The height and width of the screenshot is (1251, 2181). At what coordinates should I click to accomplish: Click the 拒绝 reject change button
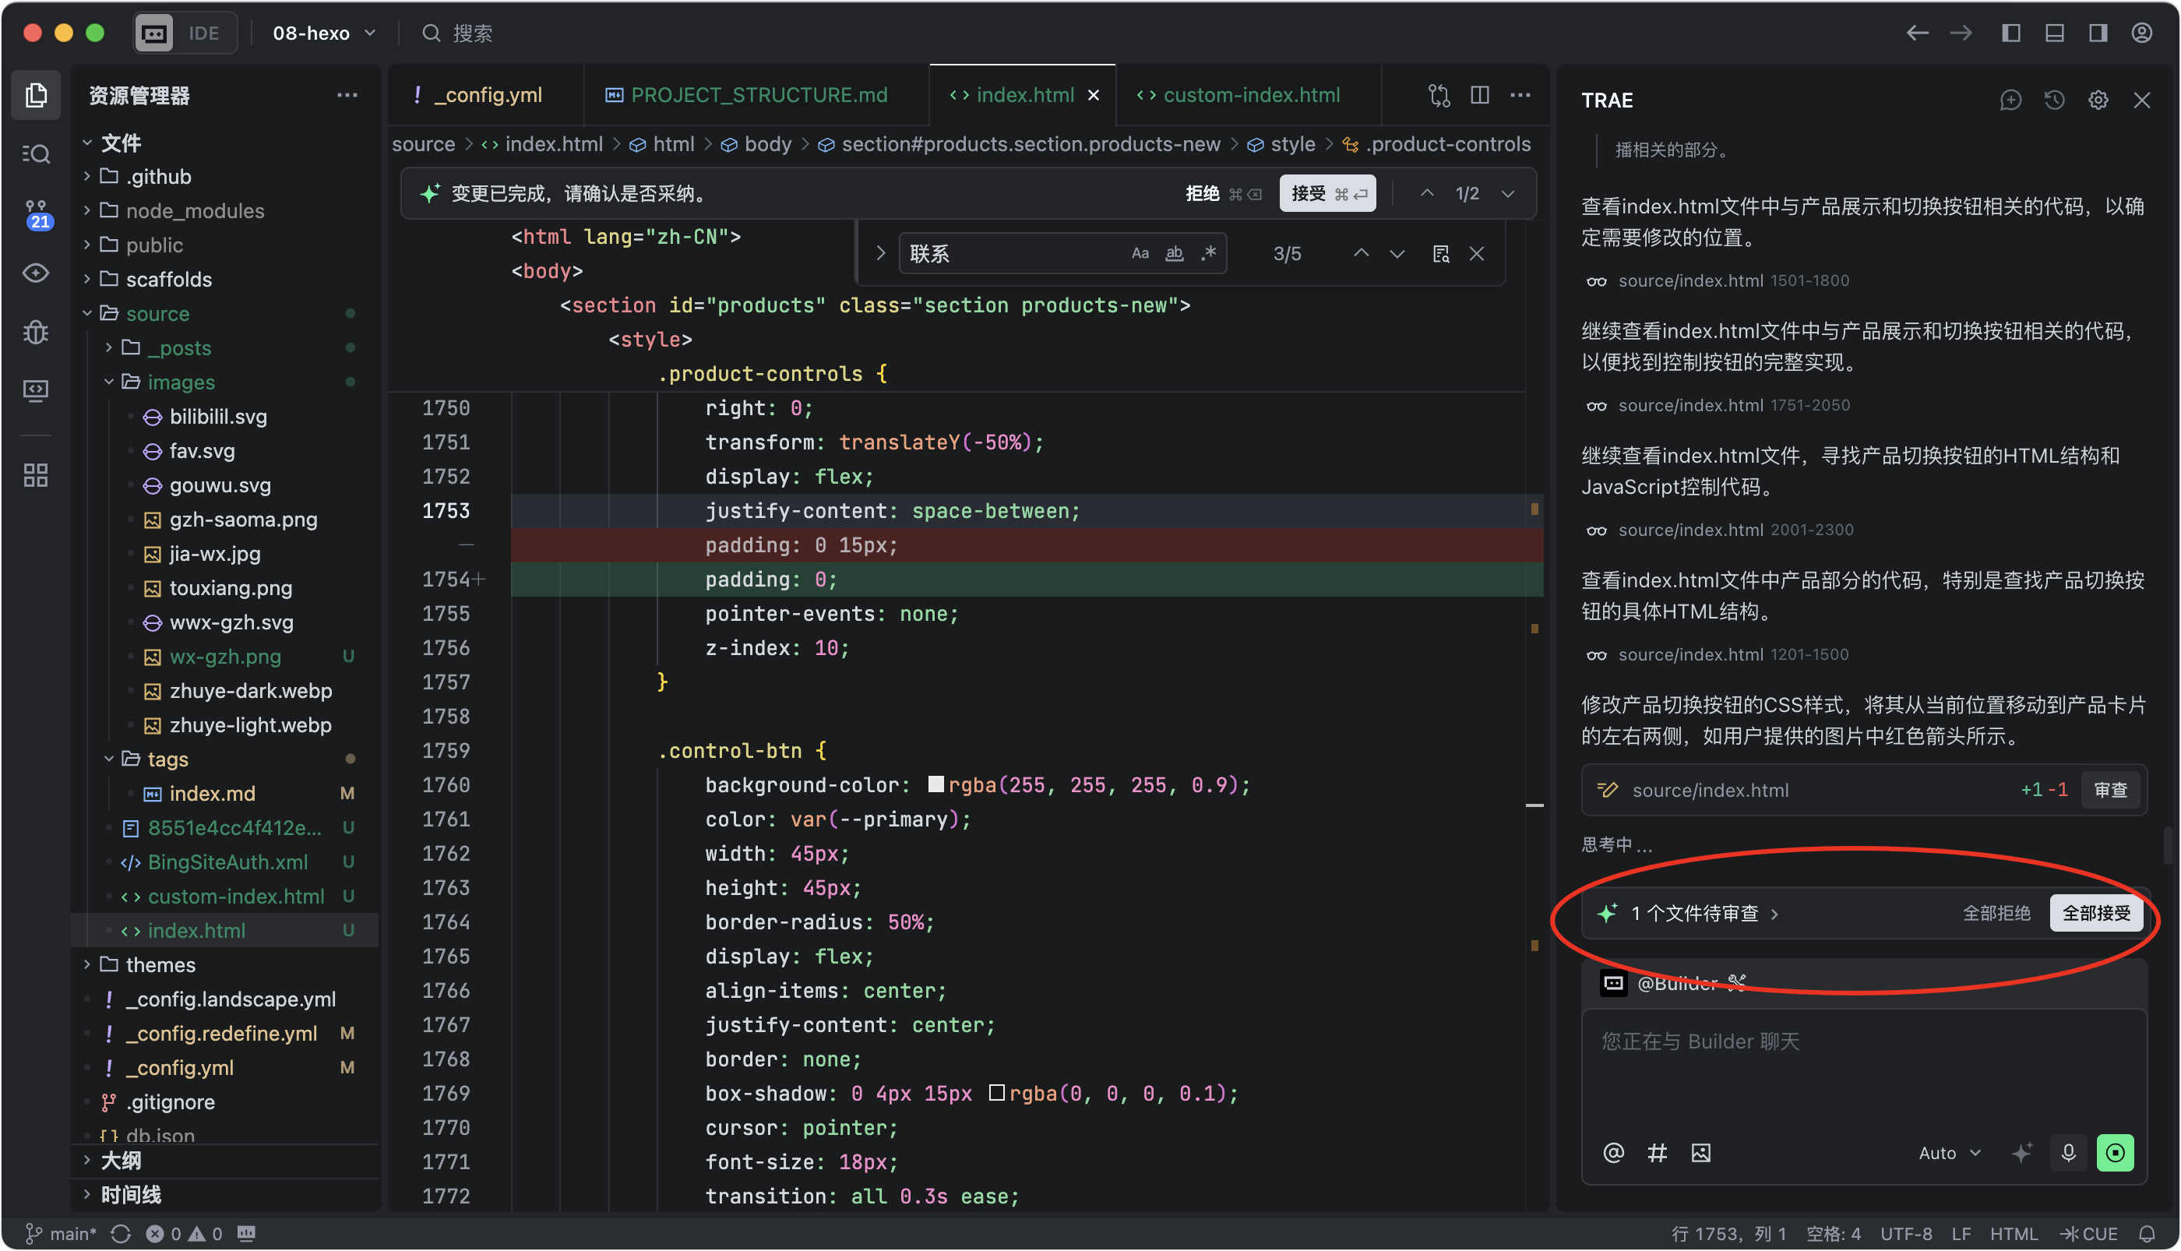click(1203, 193)
